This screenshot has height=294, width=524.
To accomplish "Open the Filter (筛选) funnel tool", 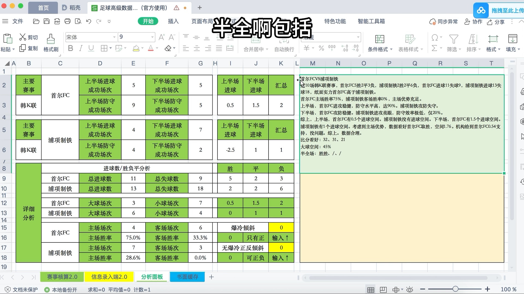I will pyautogui.click(x=454, y=43).
